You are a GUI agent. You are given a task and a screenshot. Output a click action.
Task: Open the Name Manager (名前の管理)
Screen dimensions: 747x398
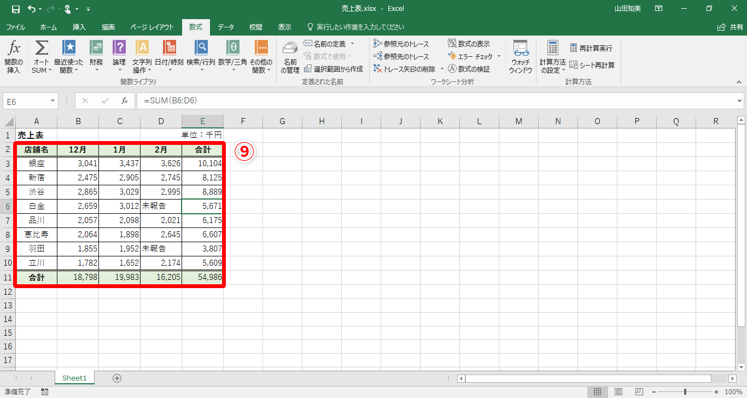point(290,57)
